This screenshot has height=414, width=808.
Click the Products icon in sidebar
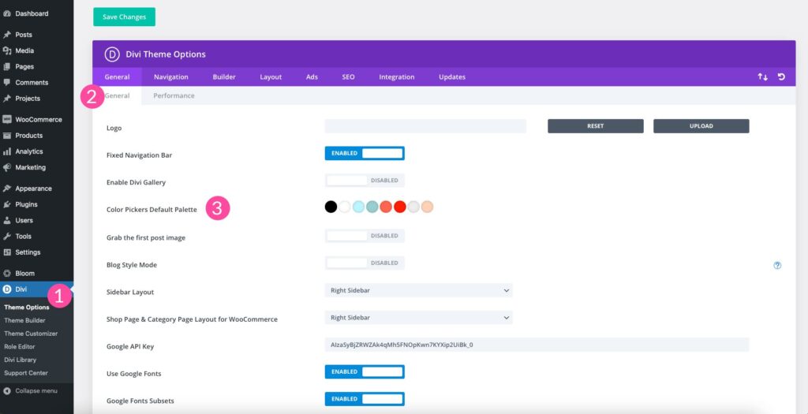(x=6, y=136)
